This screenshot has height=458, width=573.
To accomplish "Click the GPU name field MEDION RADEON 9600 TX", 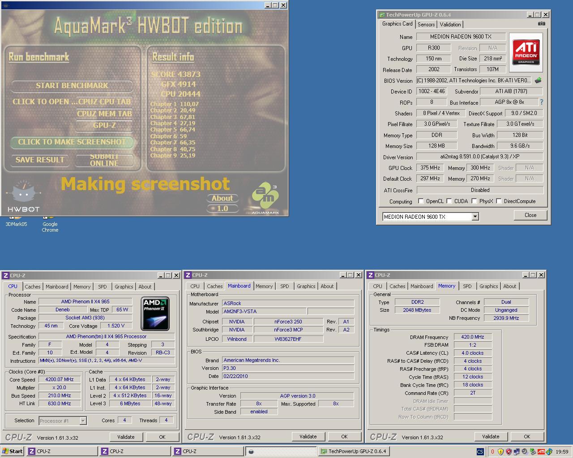I will pyautogui.click(x=461, y=37).
